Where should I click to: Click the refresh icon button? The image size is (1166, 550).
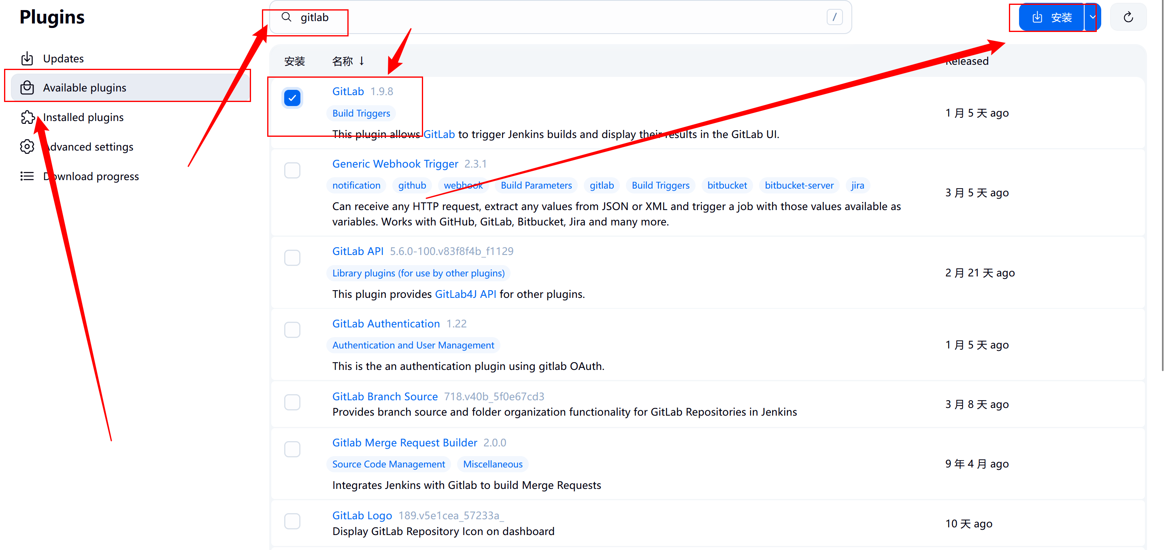(x=1128, y=18)
